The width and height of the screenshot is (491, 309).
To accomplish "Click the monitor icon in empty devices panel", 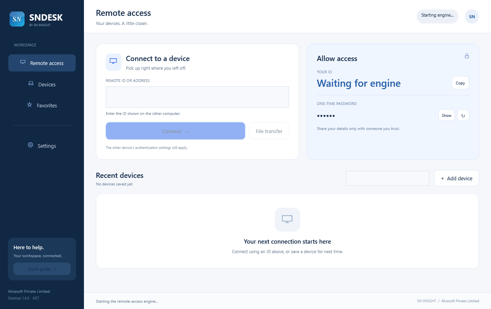I will click(x=287, y=219).
